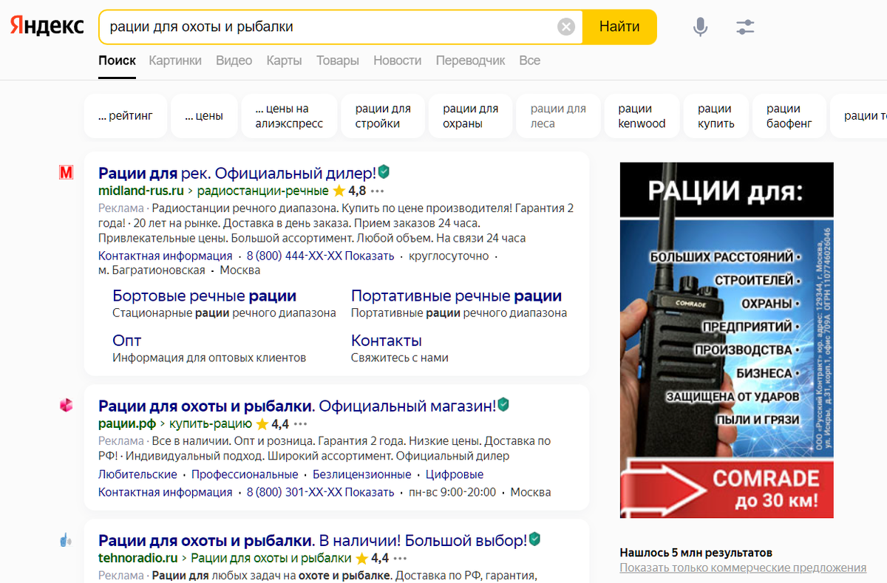Click the 'м. Багратионовская' address text
Screen dimensions: 887x583
(x=152, y=270)
